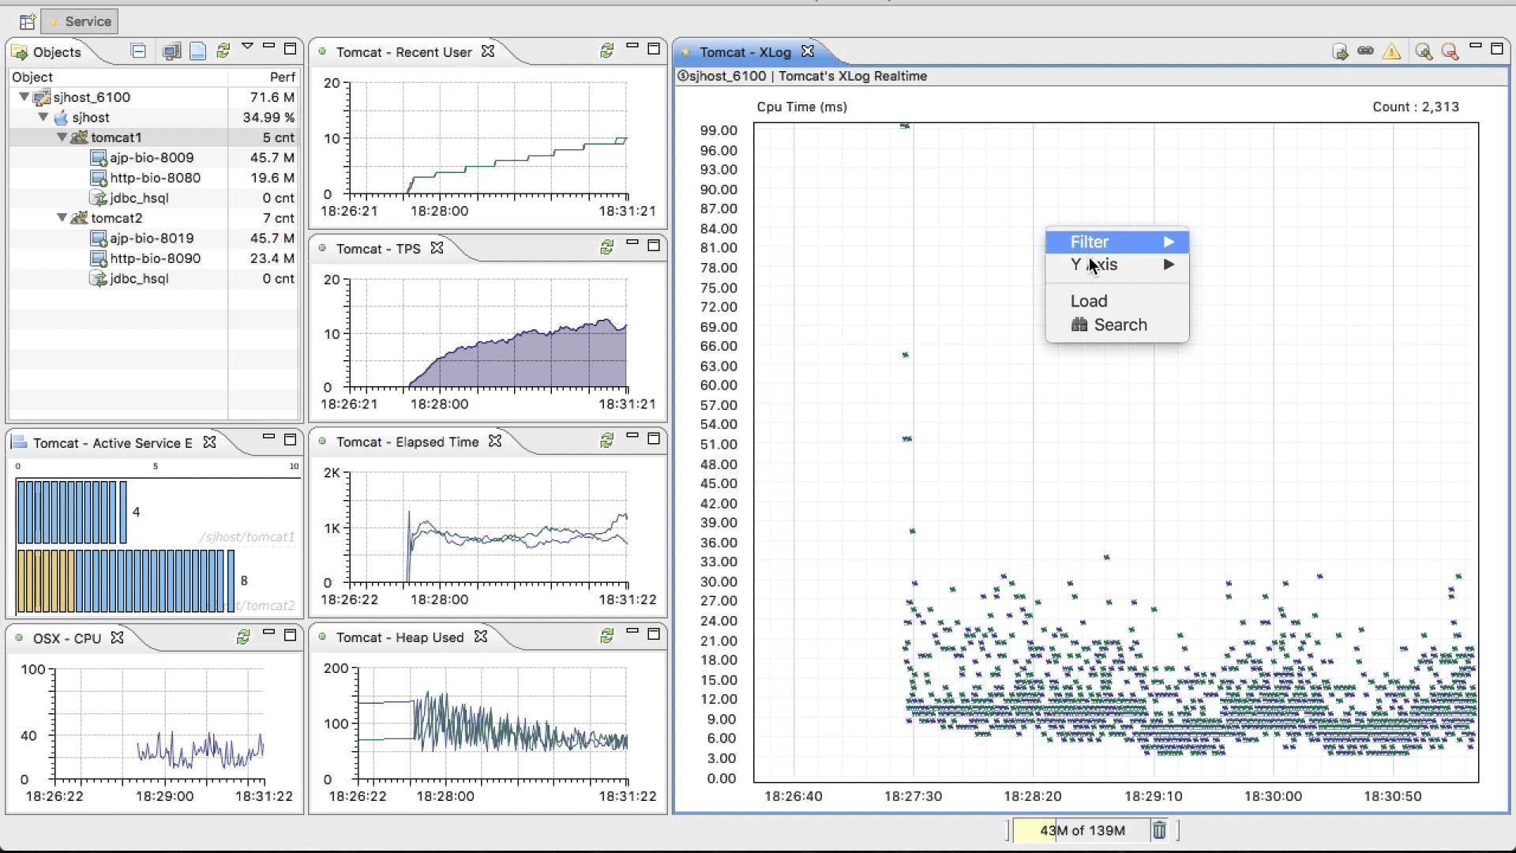Run garbage collector trash icon
Screen dimensions: 1516x853
coord(1159,830)
